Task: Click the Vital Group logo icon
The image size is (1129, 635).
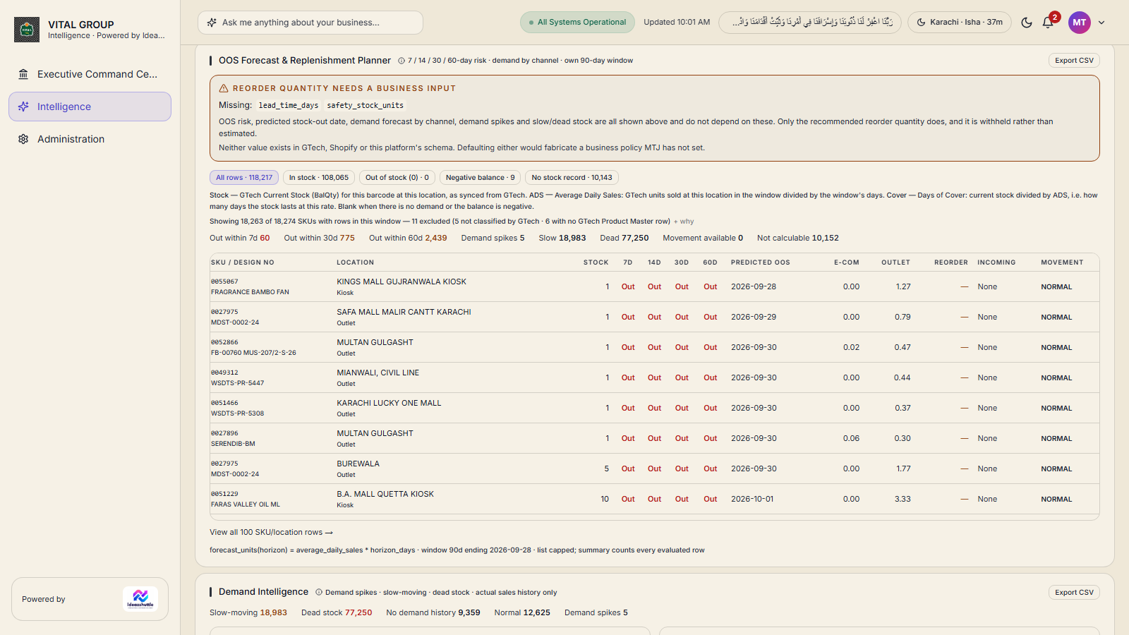Action: [27, 30]
